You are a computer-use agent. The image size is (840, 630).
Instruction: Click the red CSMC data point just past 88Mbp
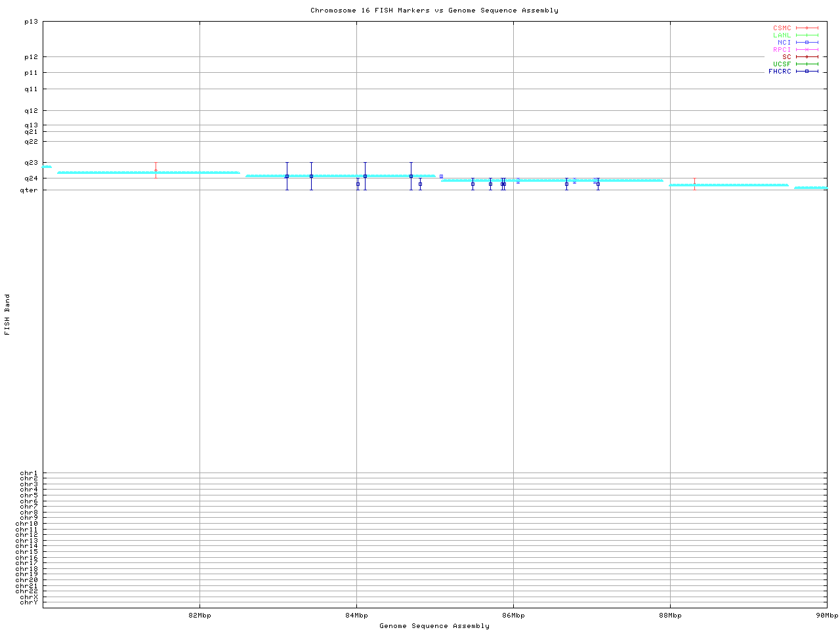point(694,184)
